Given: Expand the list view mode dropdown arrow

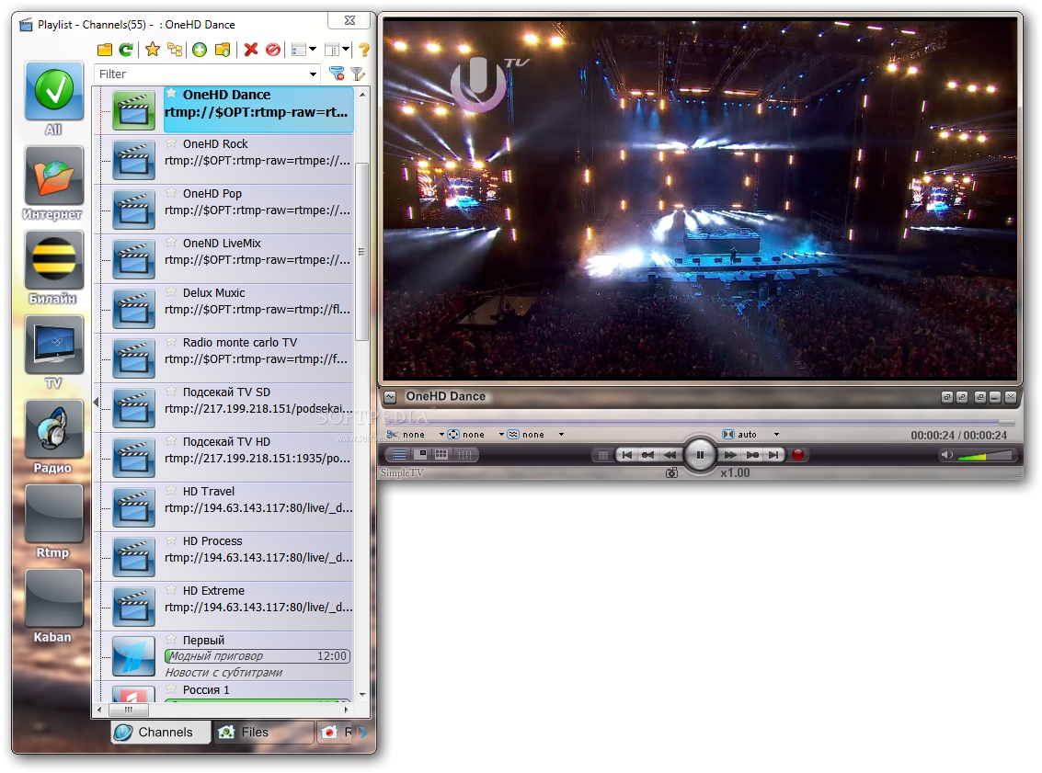Looking at the screenshot, I should [x=313, y=49].
